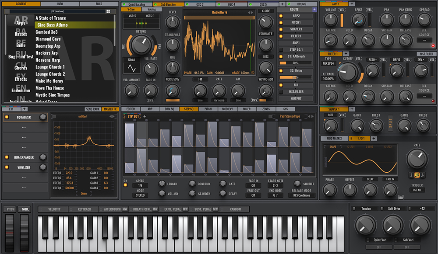Enable the STEP SQ.1 route checkbox

(x=281, y=50)
